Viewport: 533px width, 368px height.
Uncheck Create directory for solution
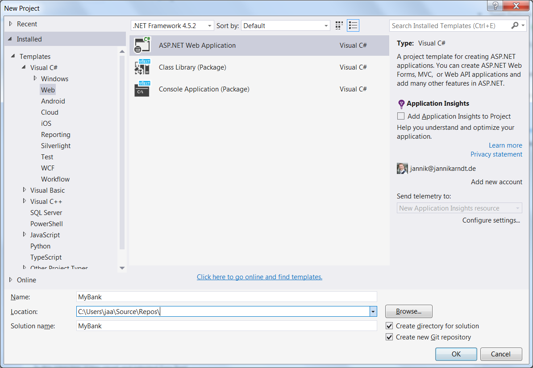389,326
